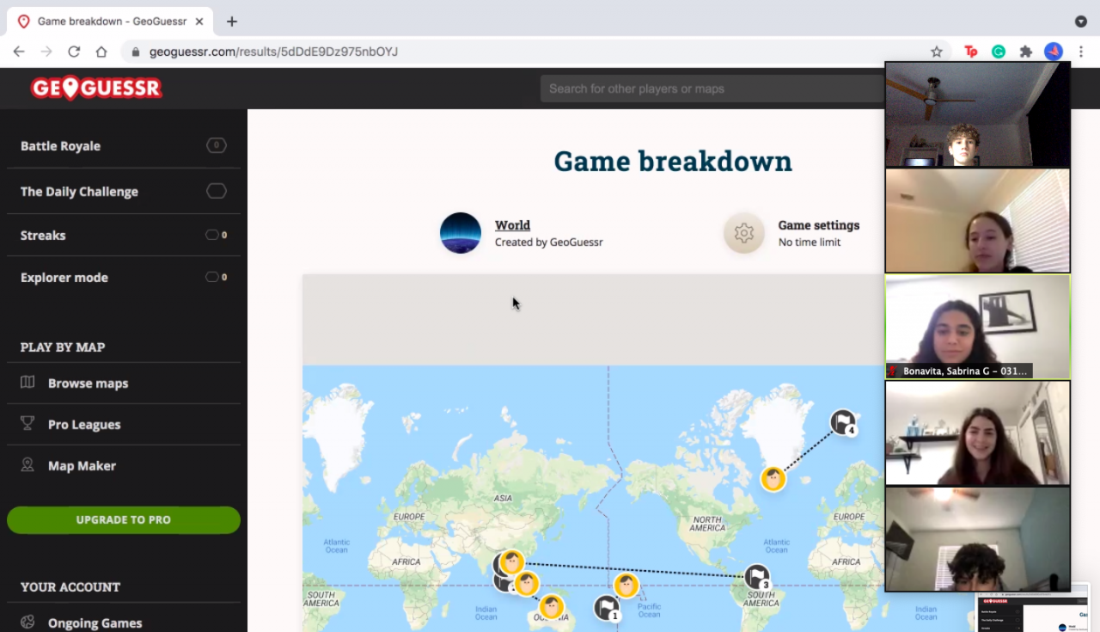Click the Bonavita, Sabrina G name label

(x=965, y=371)
